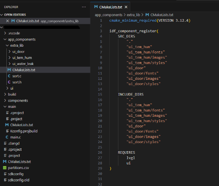
Task: Open sort.c file in explorer
Action: click(x=17, y=76)
